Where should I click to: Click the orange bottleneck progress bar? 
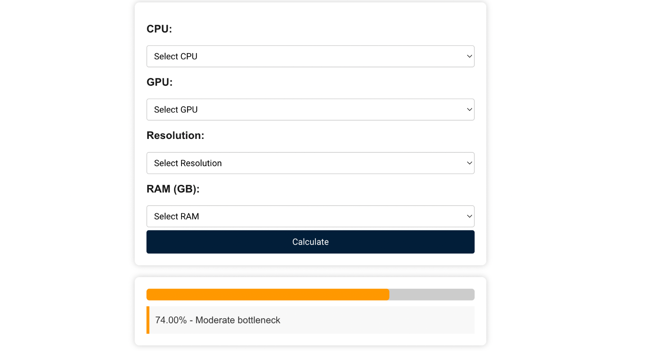[264, 295]
